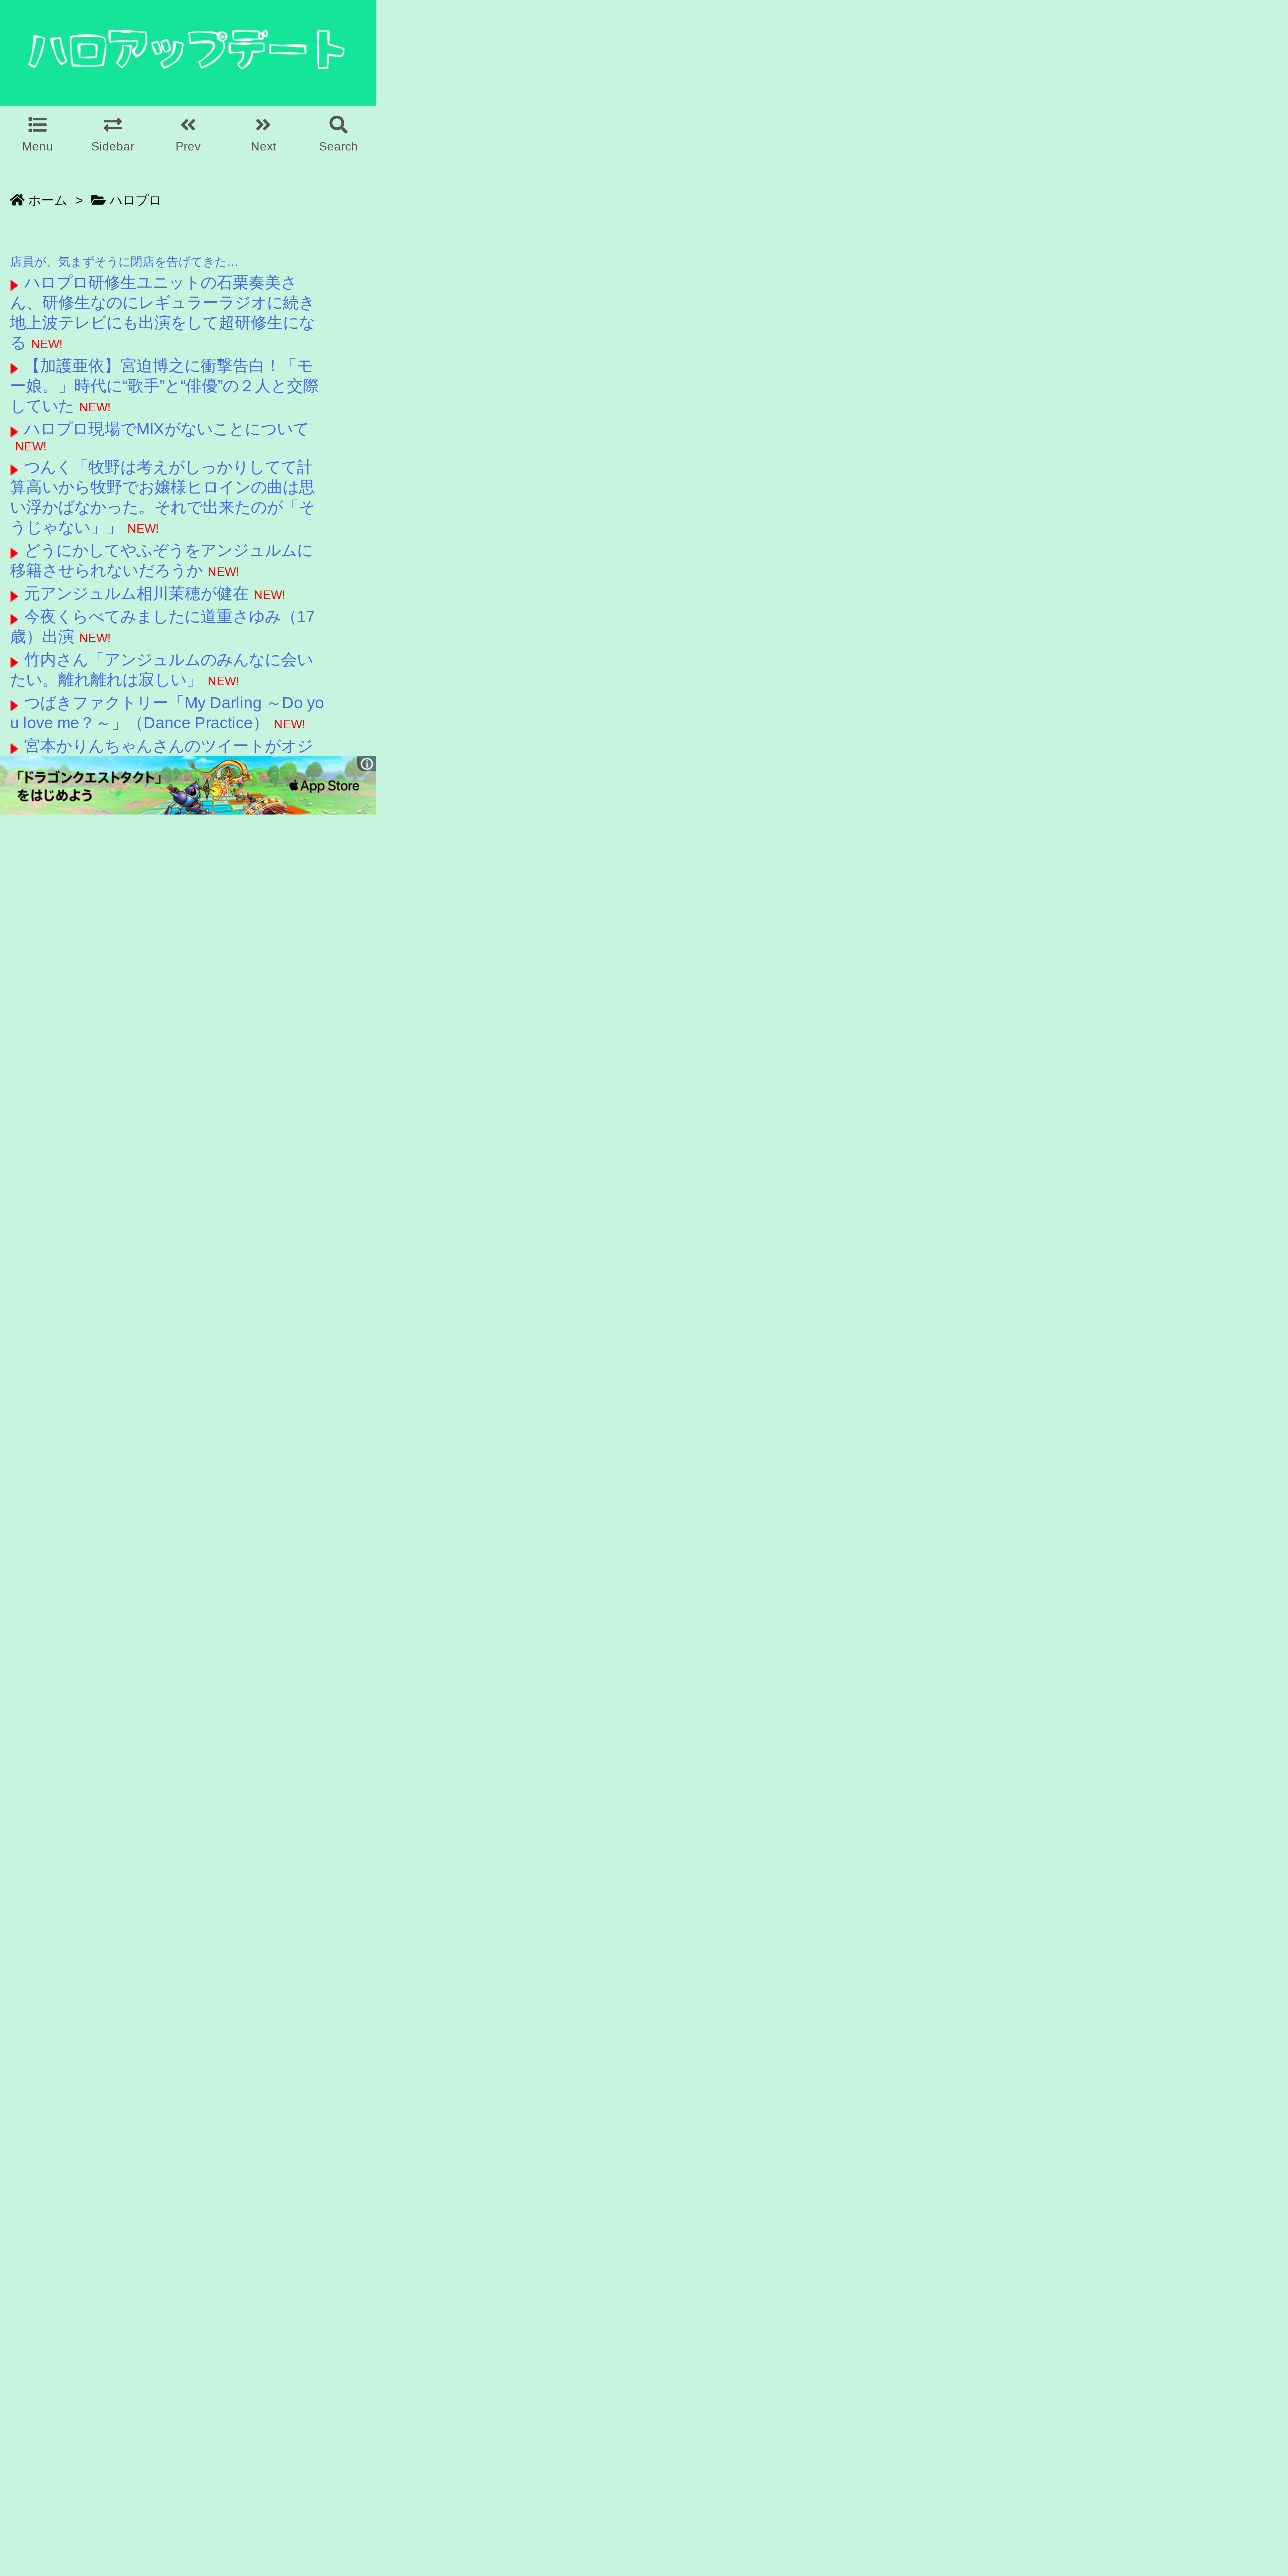Click the home icon in breadcrumb

point(17,200)
